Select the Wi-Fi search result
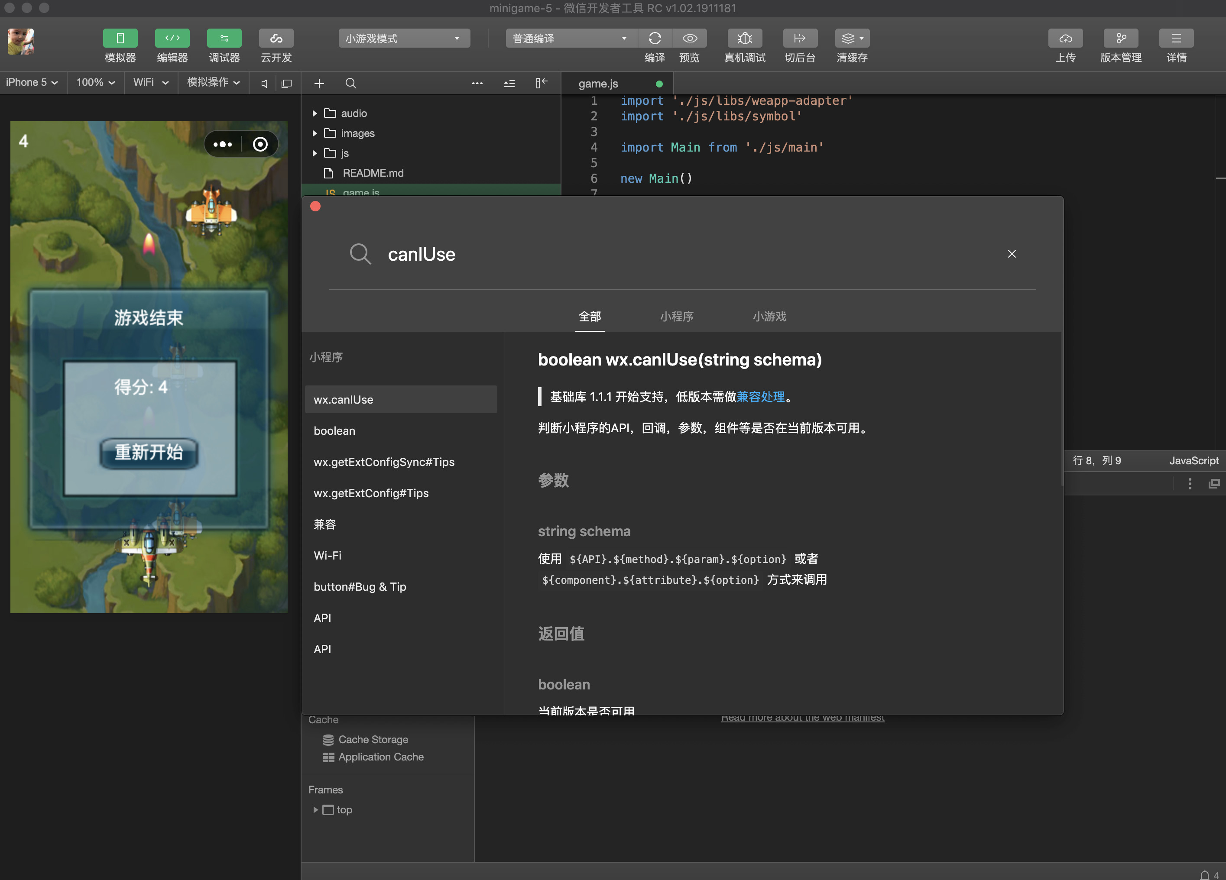This screenshot has height=880, width=1226. click(401, 556)
